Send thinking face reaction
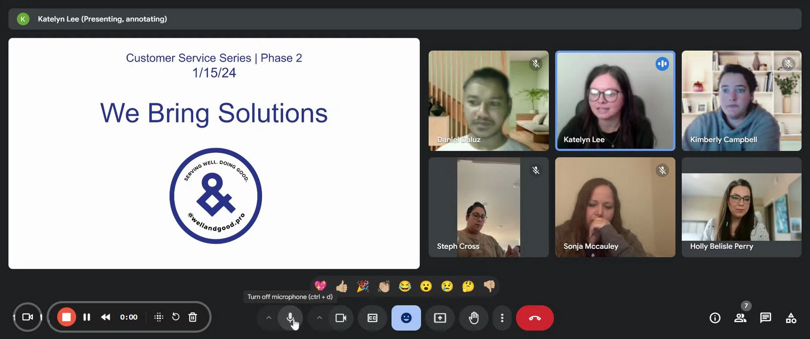The width and height of the screenshot is (810, 339). pyautogui.click(x=468, y=286)
